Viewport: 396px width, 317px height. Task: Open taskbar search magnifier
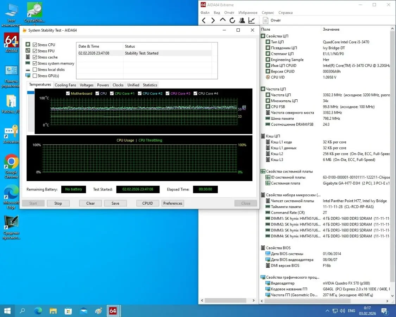(22, 311)
